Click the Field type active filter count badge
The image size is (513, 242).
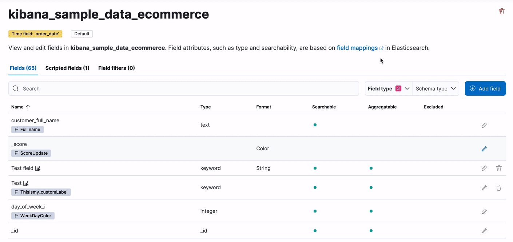[398, 88]
